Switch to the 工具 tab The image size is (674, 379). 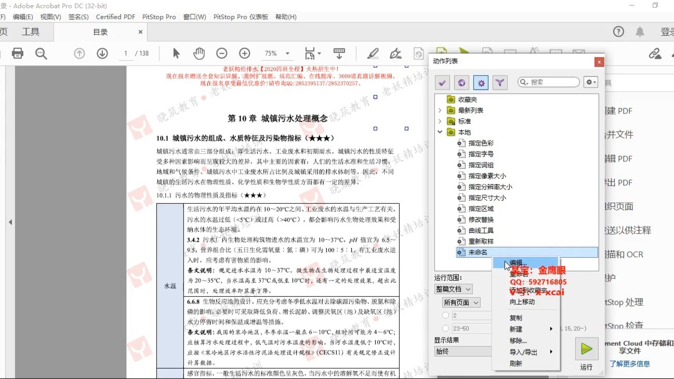tap(31, 31)
